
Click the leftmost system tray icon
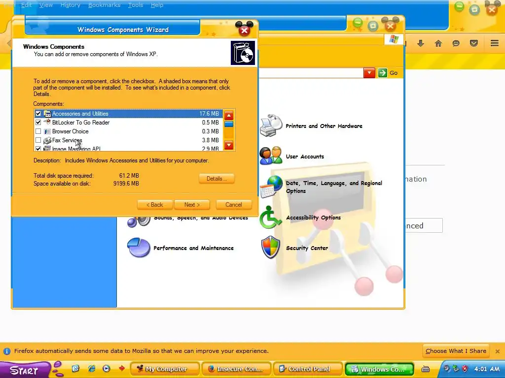click(447, 369)
